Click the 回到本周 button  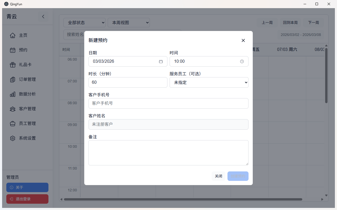click(x=290, y=23)
